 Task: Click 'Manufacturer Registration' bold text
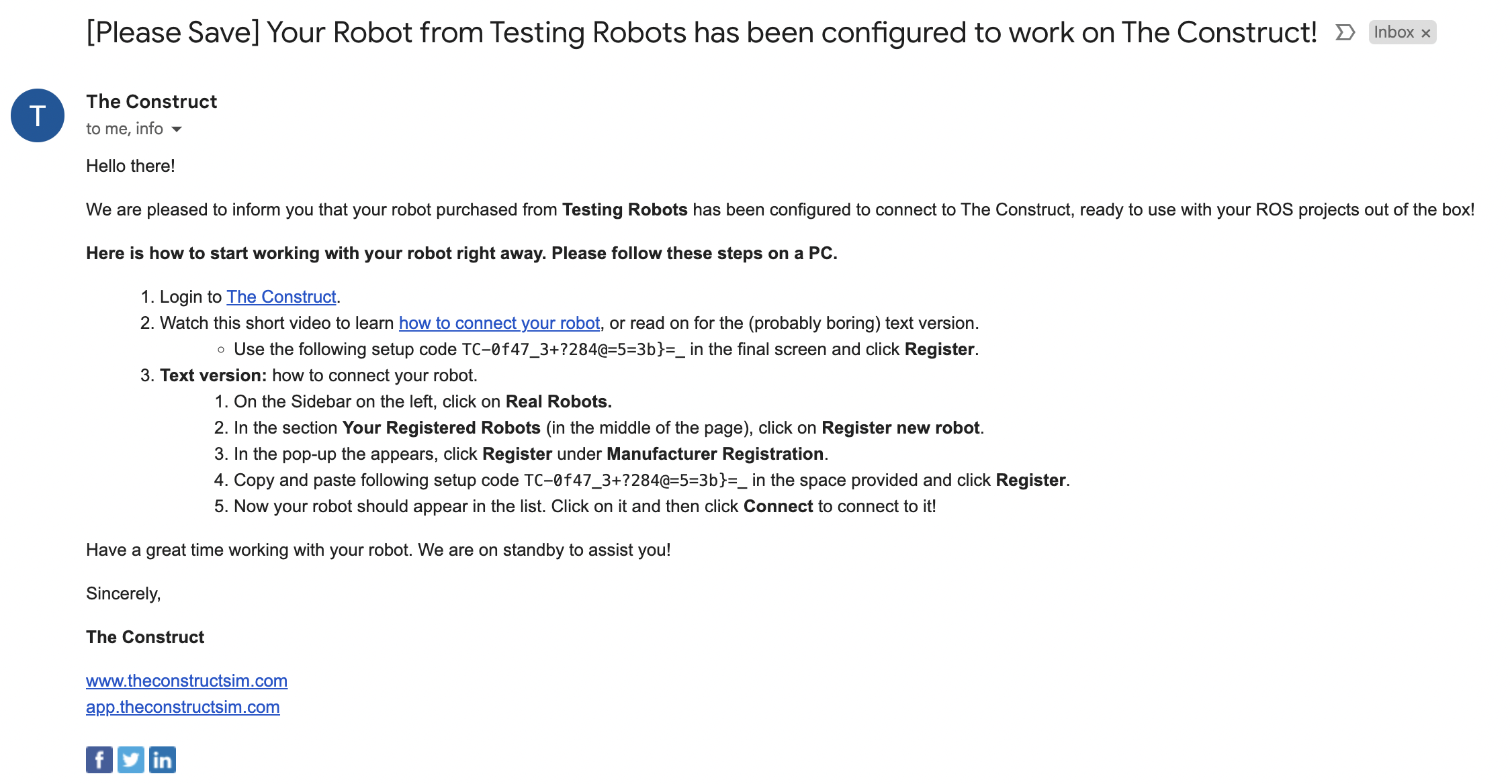click(x=715, y=454)
